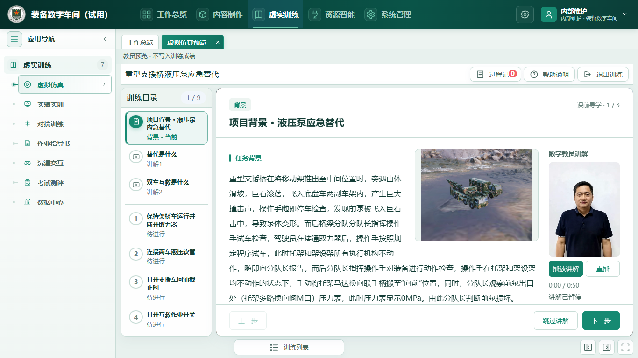Image resolution: width=638 pixels, height=358 pixels.
Task: Collapse the 应用导航 sidebar with the chevron
Action: pyautogui.click(x=105, y=39)
